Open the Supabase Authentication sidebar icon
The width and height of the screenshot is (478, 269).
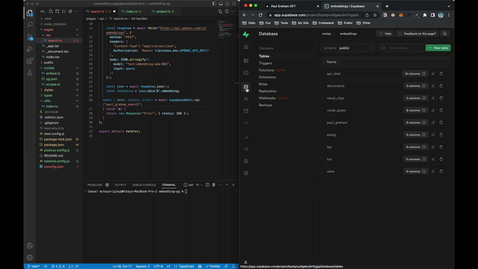246,99
